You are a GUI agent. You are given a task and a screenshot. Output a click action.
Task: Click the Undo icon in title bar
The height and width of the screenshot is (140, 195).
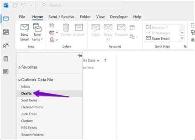coord(23,5)
